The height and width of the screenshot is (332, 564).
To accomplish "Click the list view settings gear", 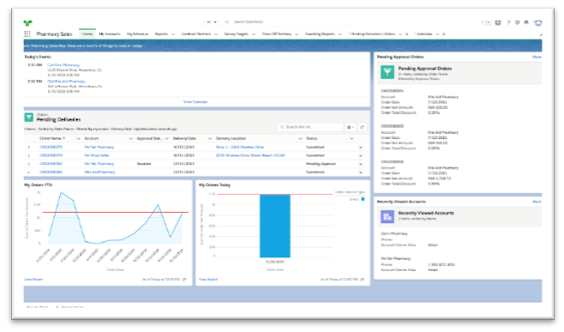I will (x=350, y=127).
